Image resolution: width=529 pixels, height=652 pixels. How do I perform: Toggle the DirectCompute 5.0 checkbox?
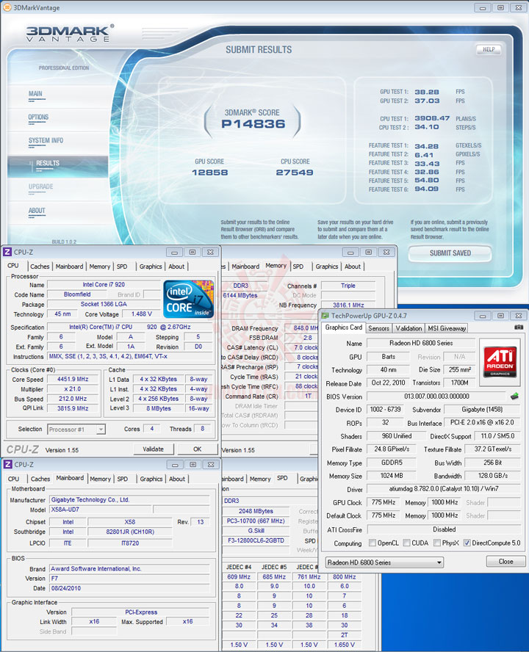467,543
